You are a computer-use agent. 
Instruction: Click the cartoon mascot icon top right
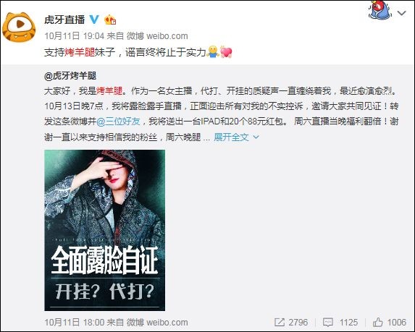[380, 10]
